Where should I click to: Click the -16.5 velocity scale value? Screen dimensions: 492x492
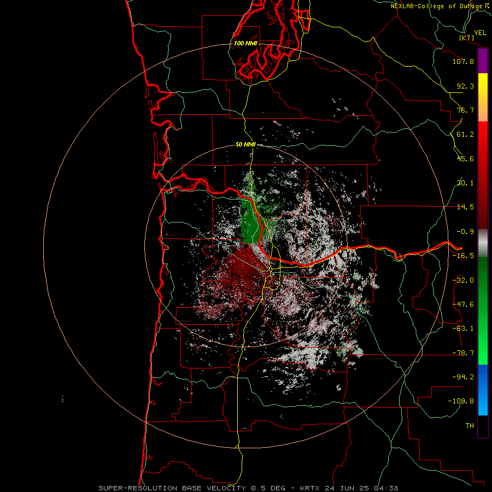point(463,256)
